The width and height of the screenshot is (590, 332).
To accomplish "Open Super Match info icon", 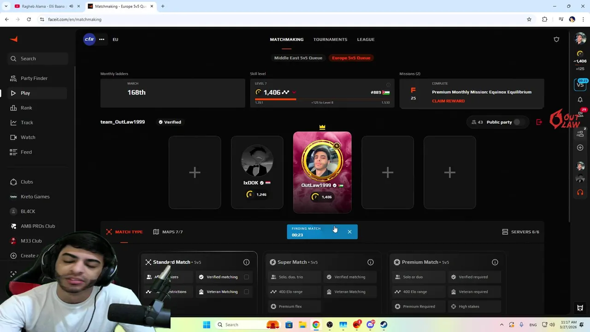I will point(371,262).
